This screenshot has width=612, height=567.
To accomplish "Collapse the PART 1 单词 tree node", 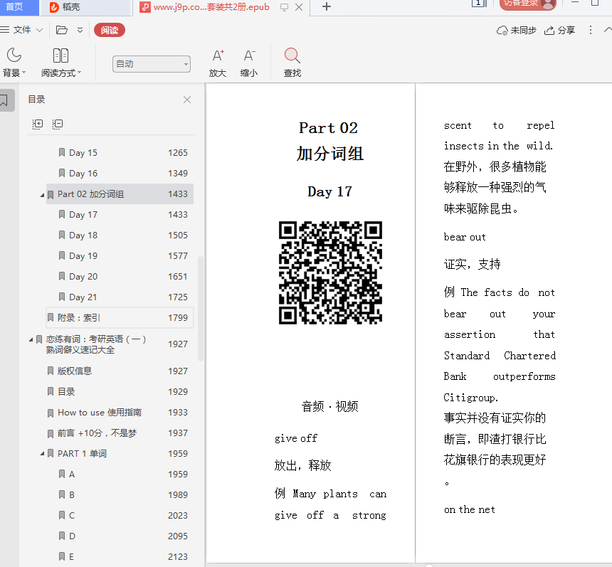I will [42, 454].
